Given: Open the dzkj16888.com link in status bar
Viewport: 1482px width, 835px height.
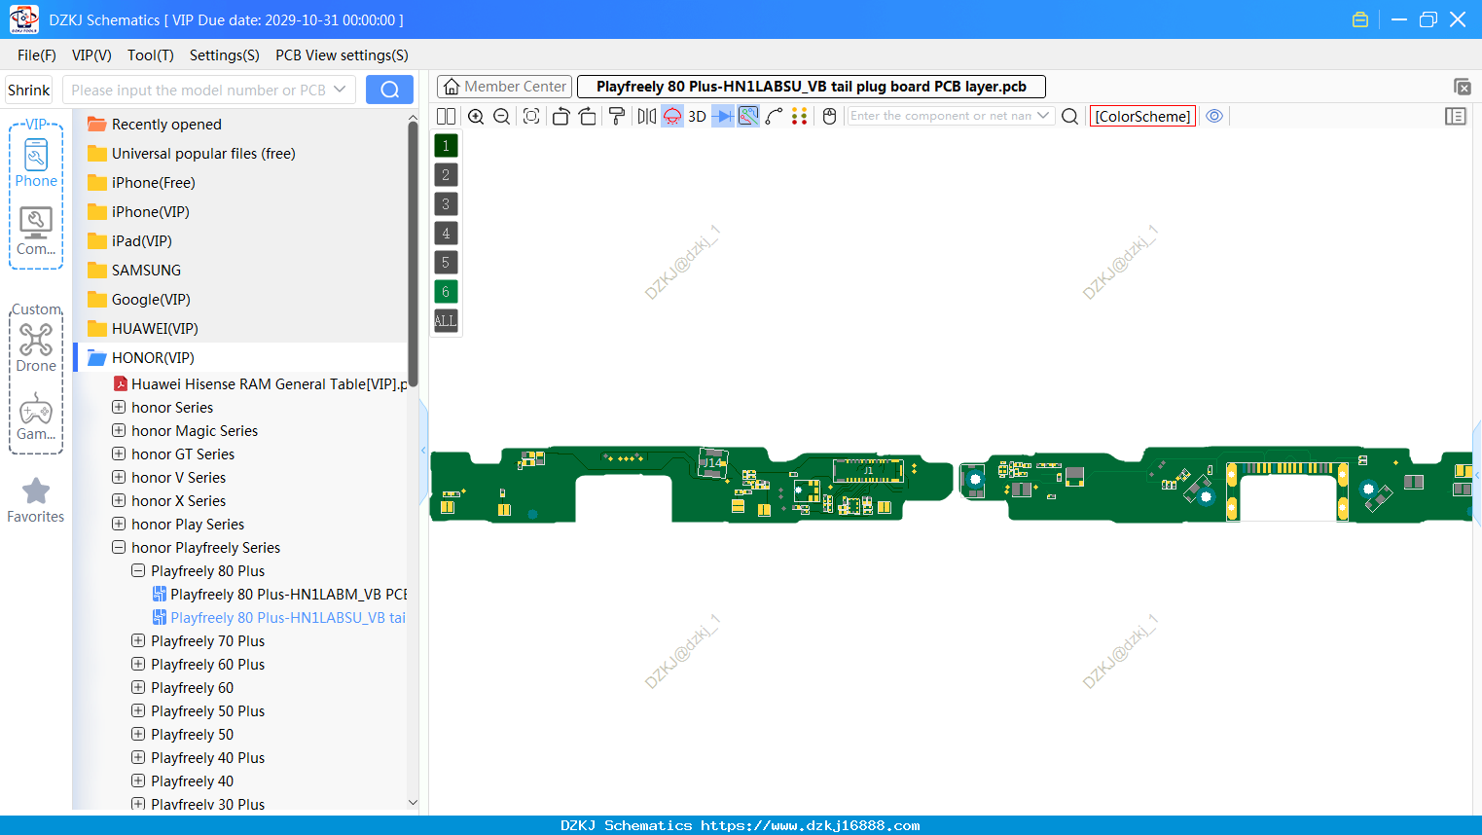Looking at the screenshot, I should [x=811, y=825].
